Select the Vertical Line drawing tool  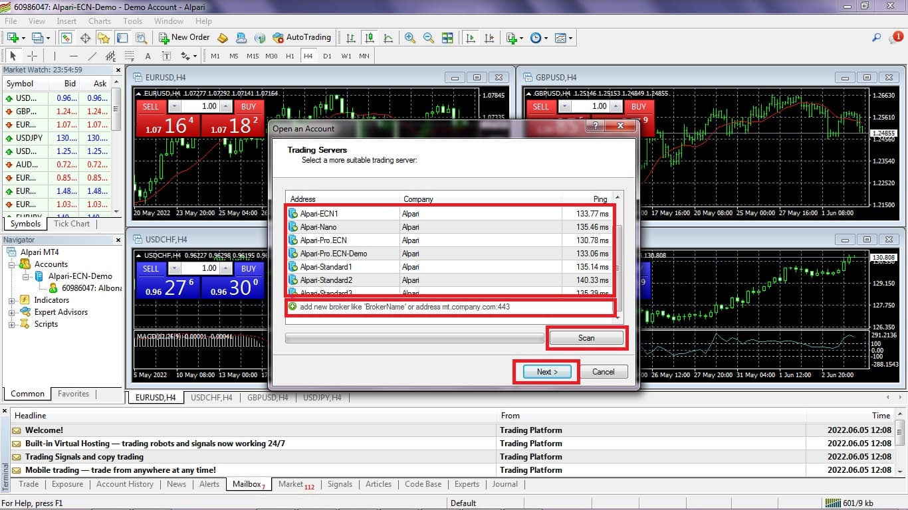click(x=55, y=56)
